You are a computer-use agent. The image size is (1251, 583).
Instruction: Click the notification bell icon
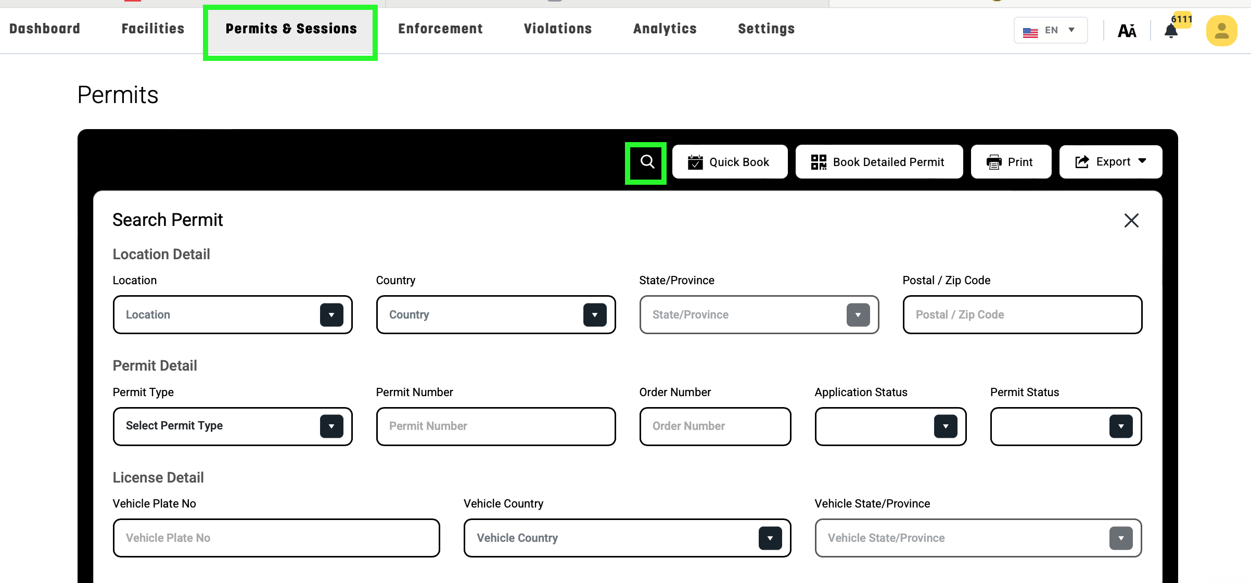pos(1171,32)
